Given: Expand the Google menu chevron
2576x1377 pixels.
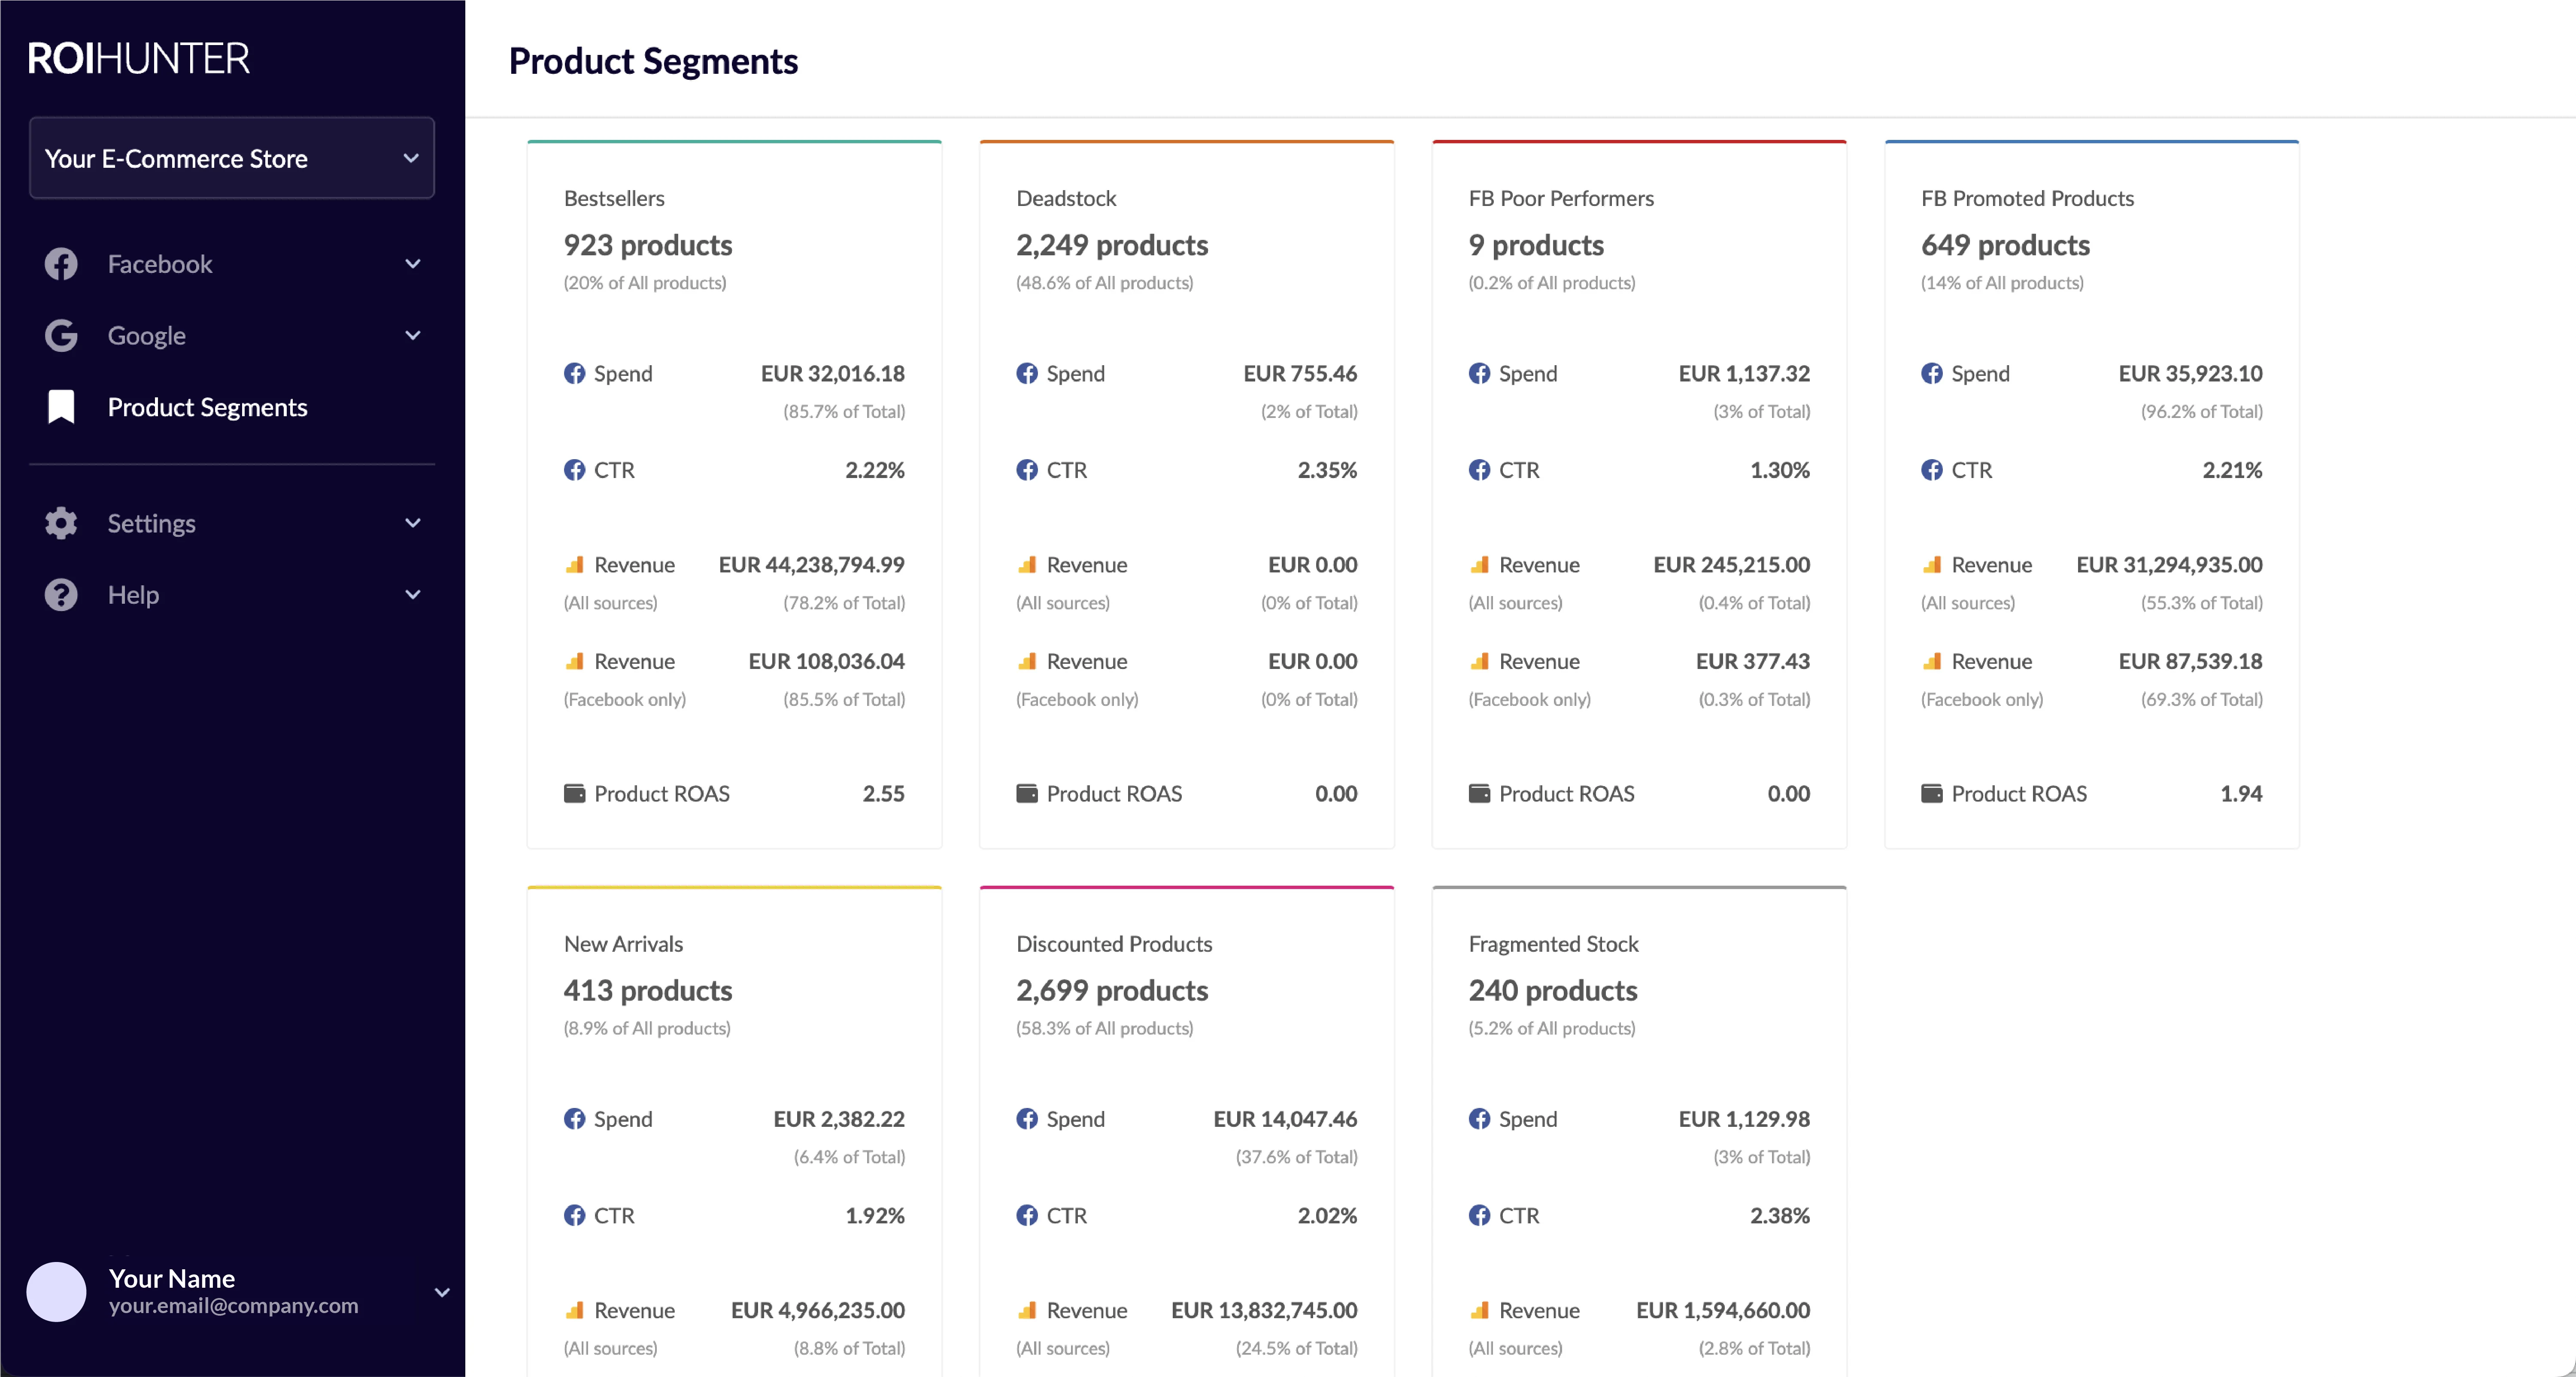Looking at the screenshot, I should [412, 336].
